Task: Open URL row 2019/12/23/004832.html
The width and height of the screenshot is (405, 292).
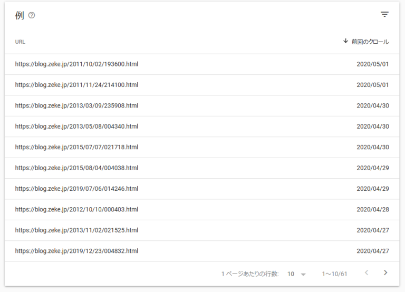Action: pos(76,251)
